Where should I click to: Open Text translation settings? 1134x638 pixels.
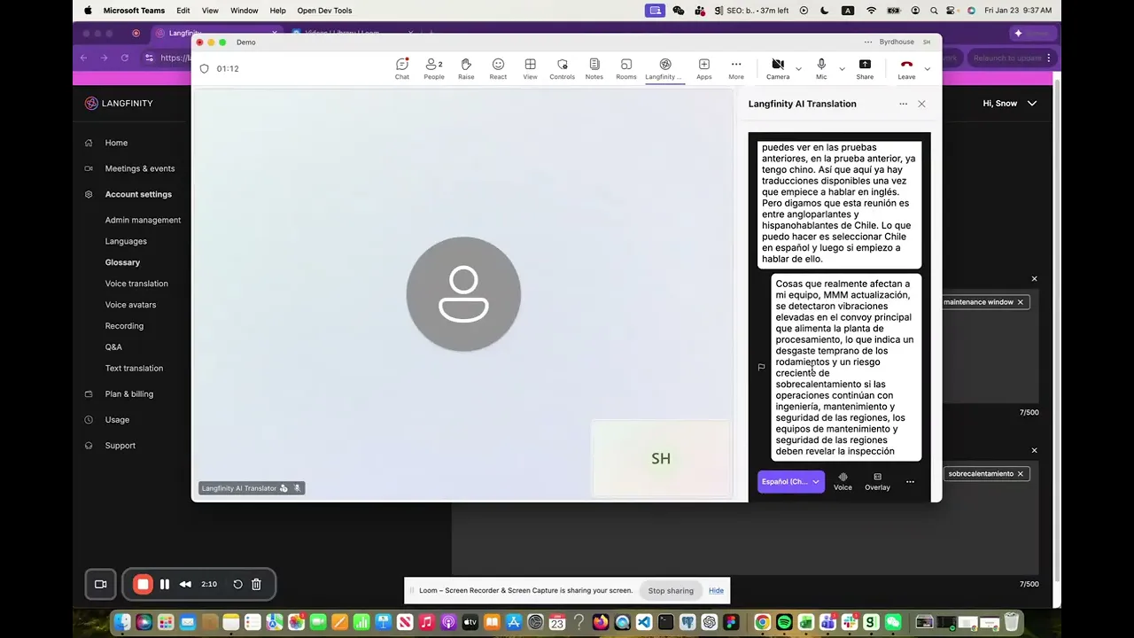(134, 369)
